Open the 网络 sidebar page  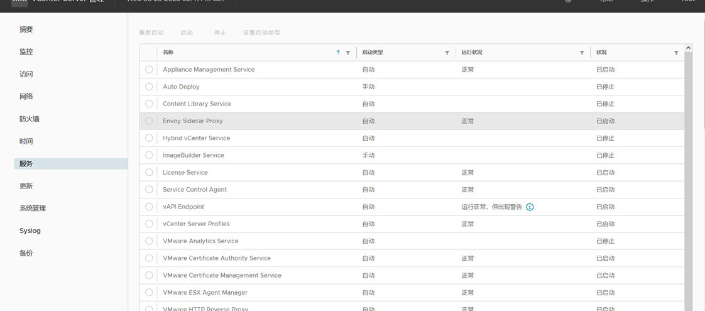tap(26, 97)
